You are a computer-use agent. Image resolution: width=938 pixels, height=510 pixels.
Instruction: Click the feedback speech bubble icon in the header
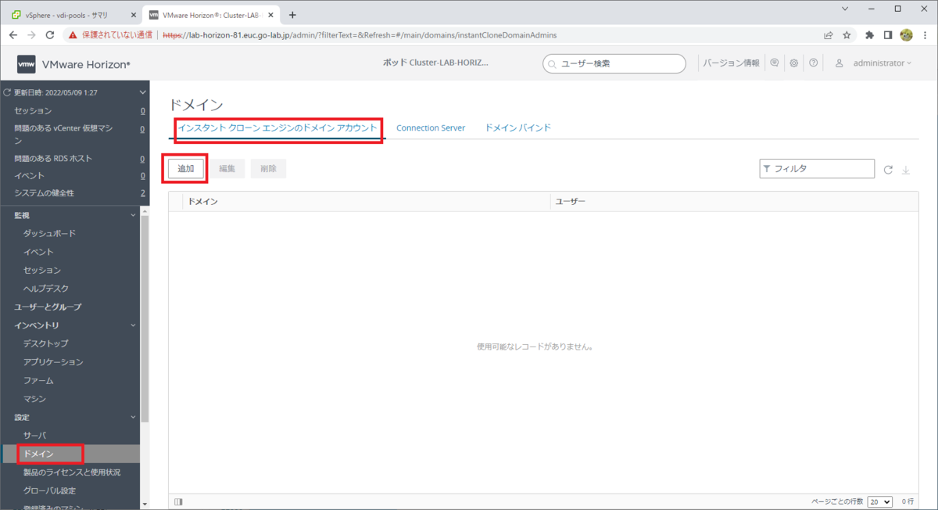tap(775, 63)
